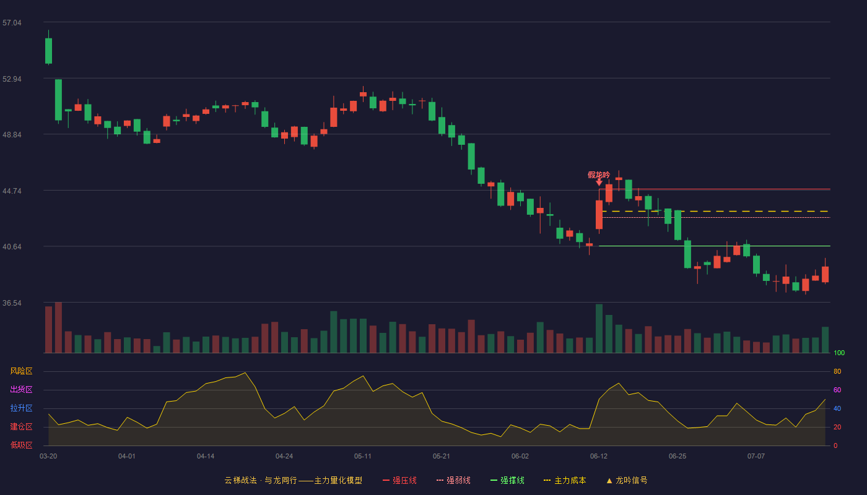Viewport: 867px width, 495px height.
Task: Toggle the 强压线 legend item
Action: pos(399,480)
